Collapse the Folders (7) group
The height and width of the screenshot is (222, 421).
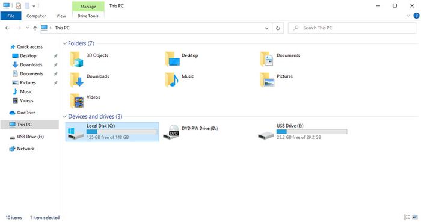pos(64,43)
